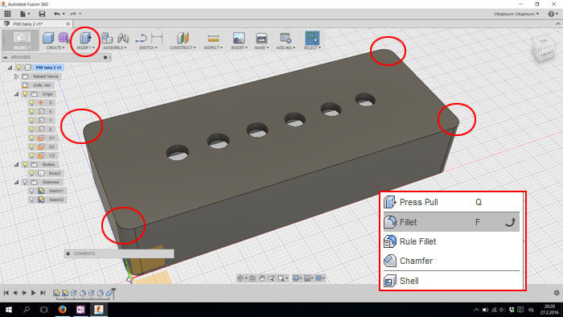Viewport: 563px width, 317px height.
Task: Click the Construct plane icon
Action: click(x=183, y=38)
